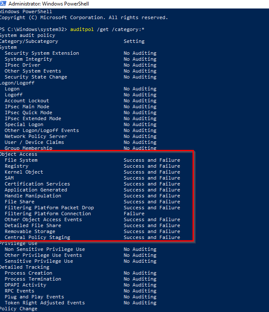Click the 'Application Generated' row label
This screenshot has width=269, height=312.
[36, 190]
